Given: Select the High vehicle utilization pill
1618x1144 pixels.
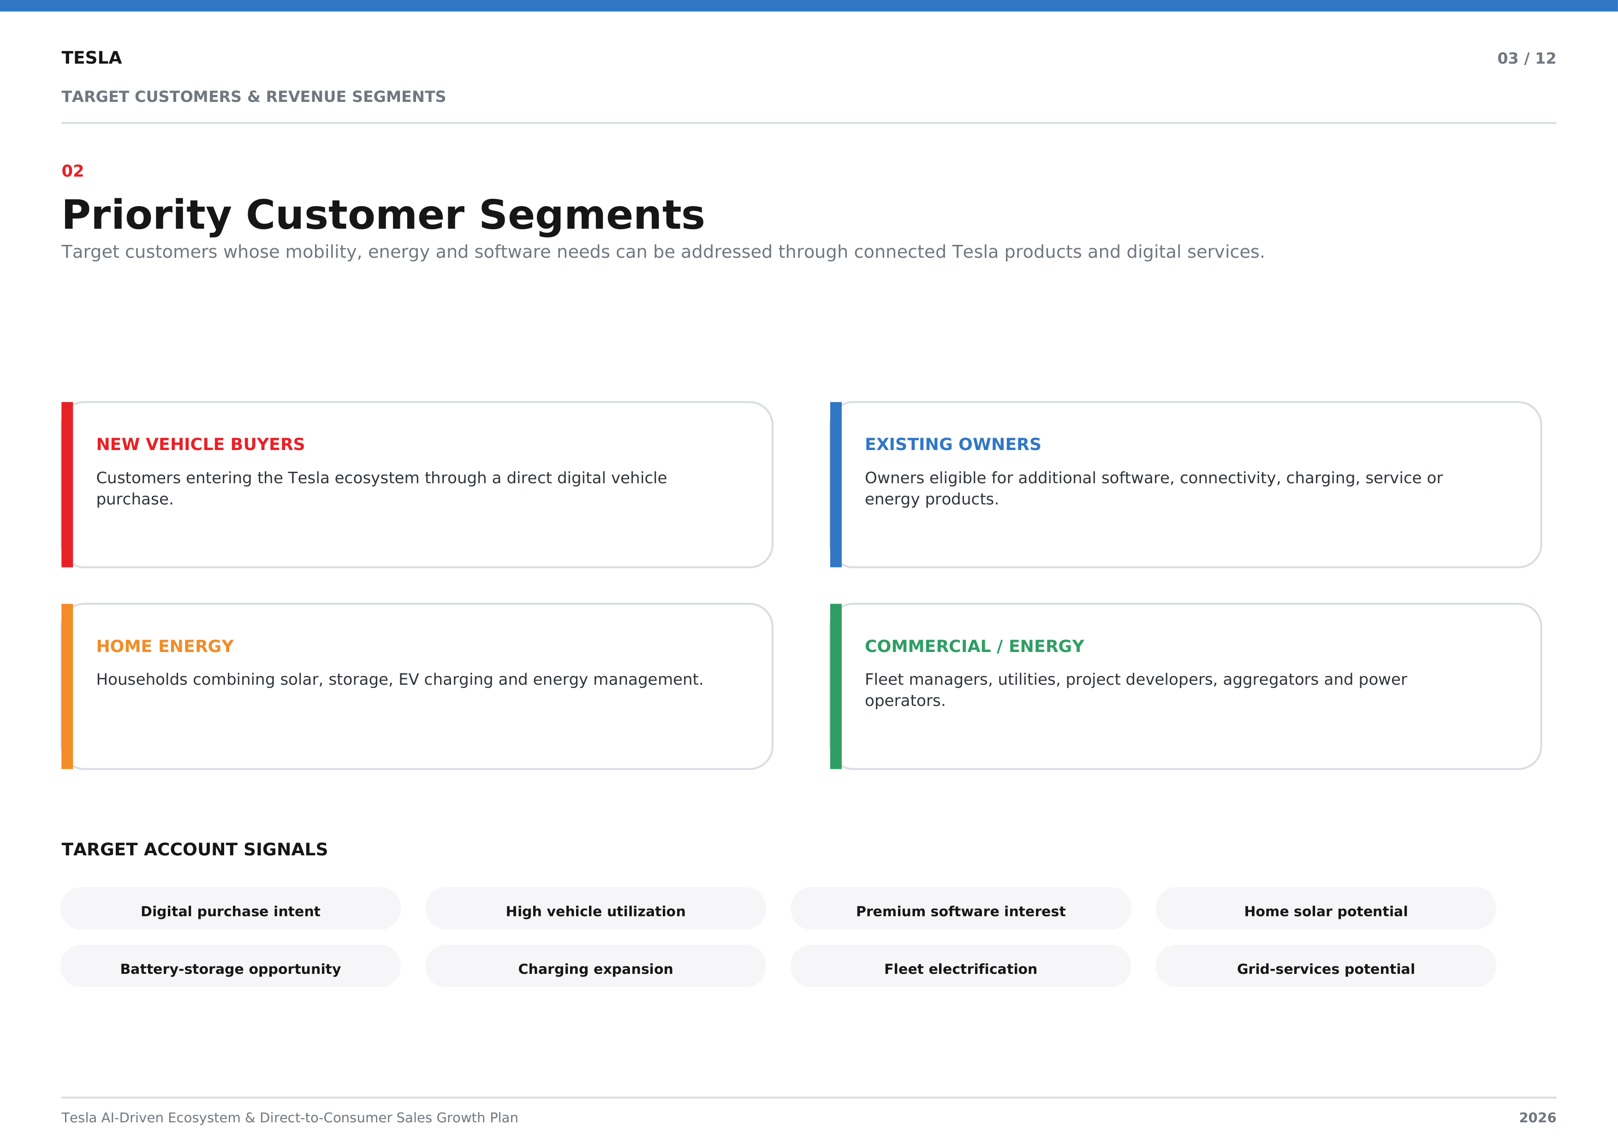Looking at the screenshot, I should pyautogui.click(x=595, y=909).
